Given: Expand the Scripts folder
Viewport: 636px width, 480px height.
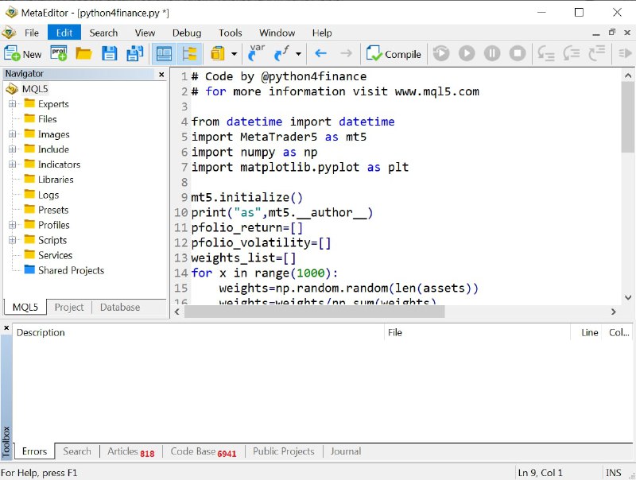Looking at the screenshot, I should pos(13,240).
